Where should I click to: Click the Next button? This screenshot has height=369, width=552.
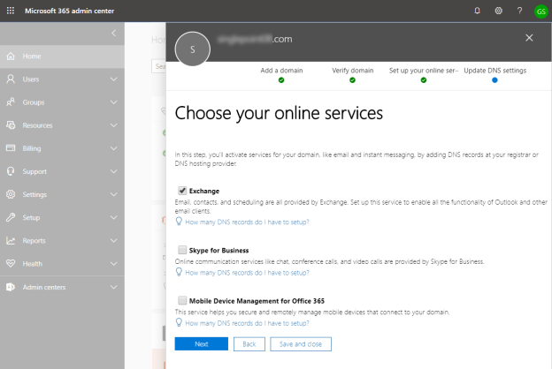(201, 343)
